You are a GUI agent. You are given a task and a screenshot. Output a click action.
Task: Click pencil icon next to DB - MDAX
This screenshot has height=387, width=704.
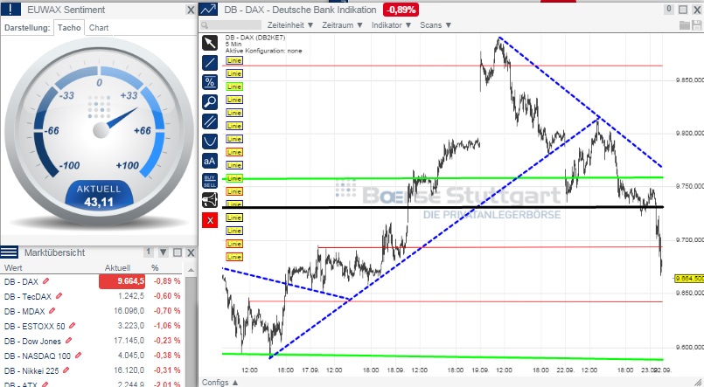tap(52, 311)
